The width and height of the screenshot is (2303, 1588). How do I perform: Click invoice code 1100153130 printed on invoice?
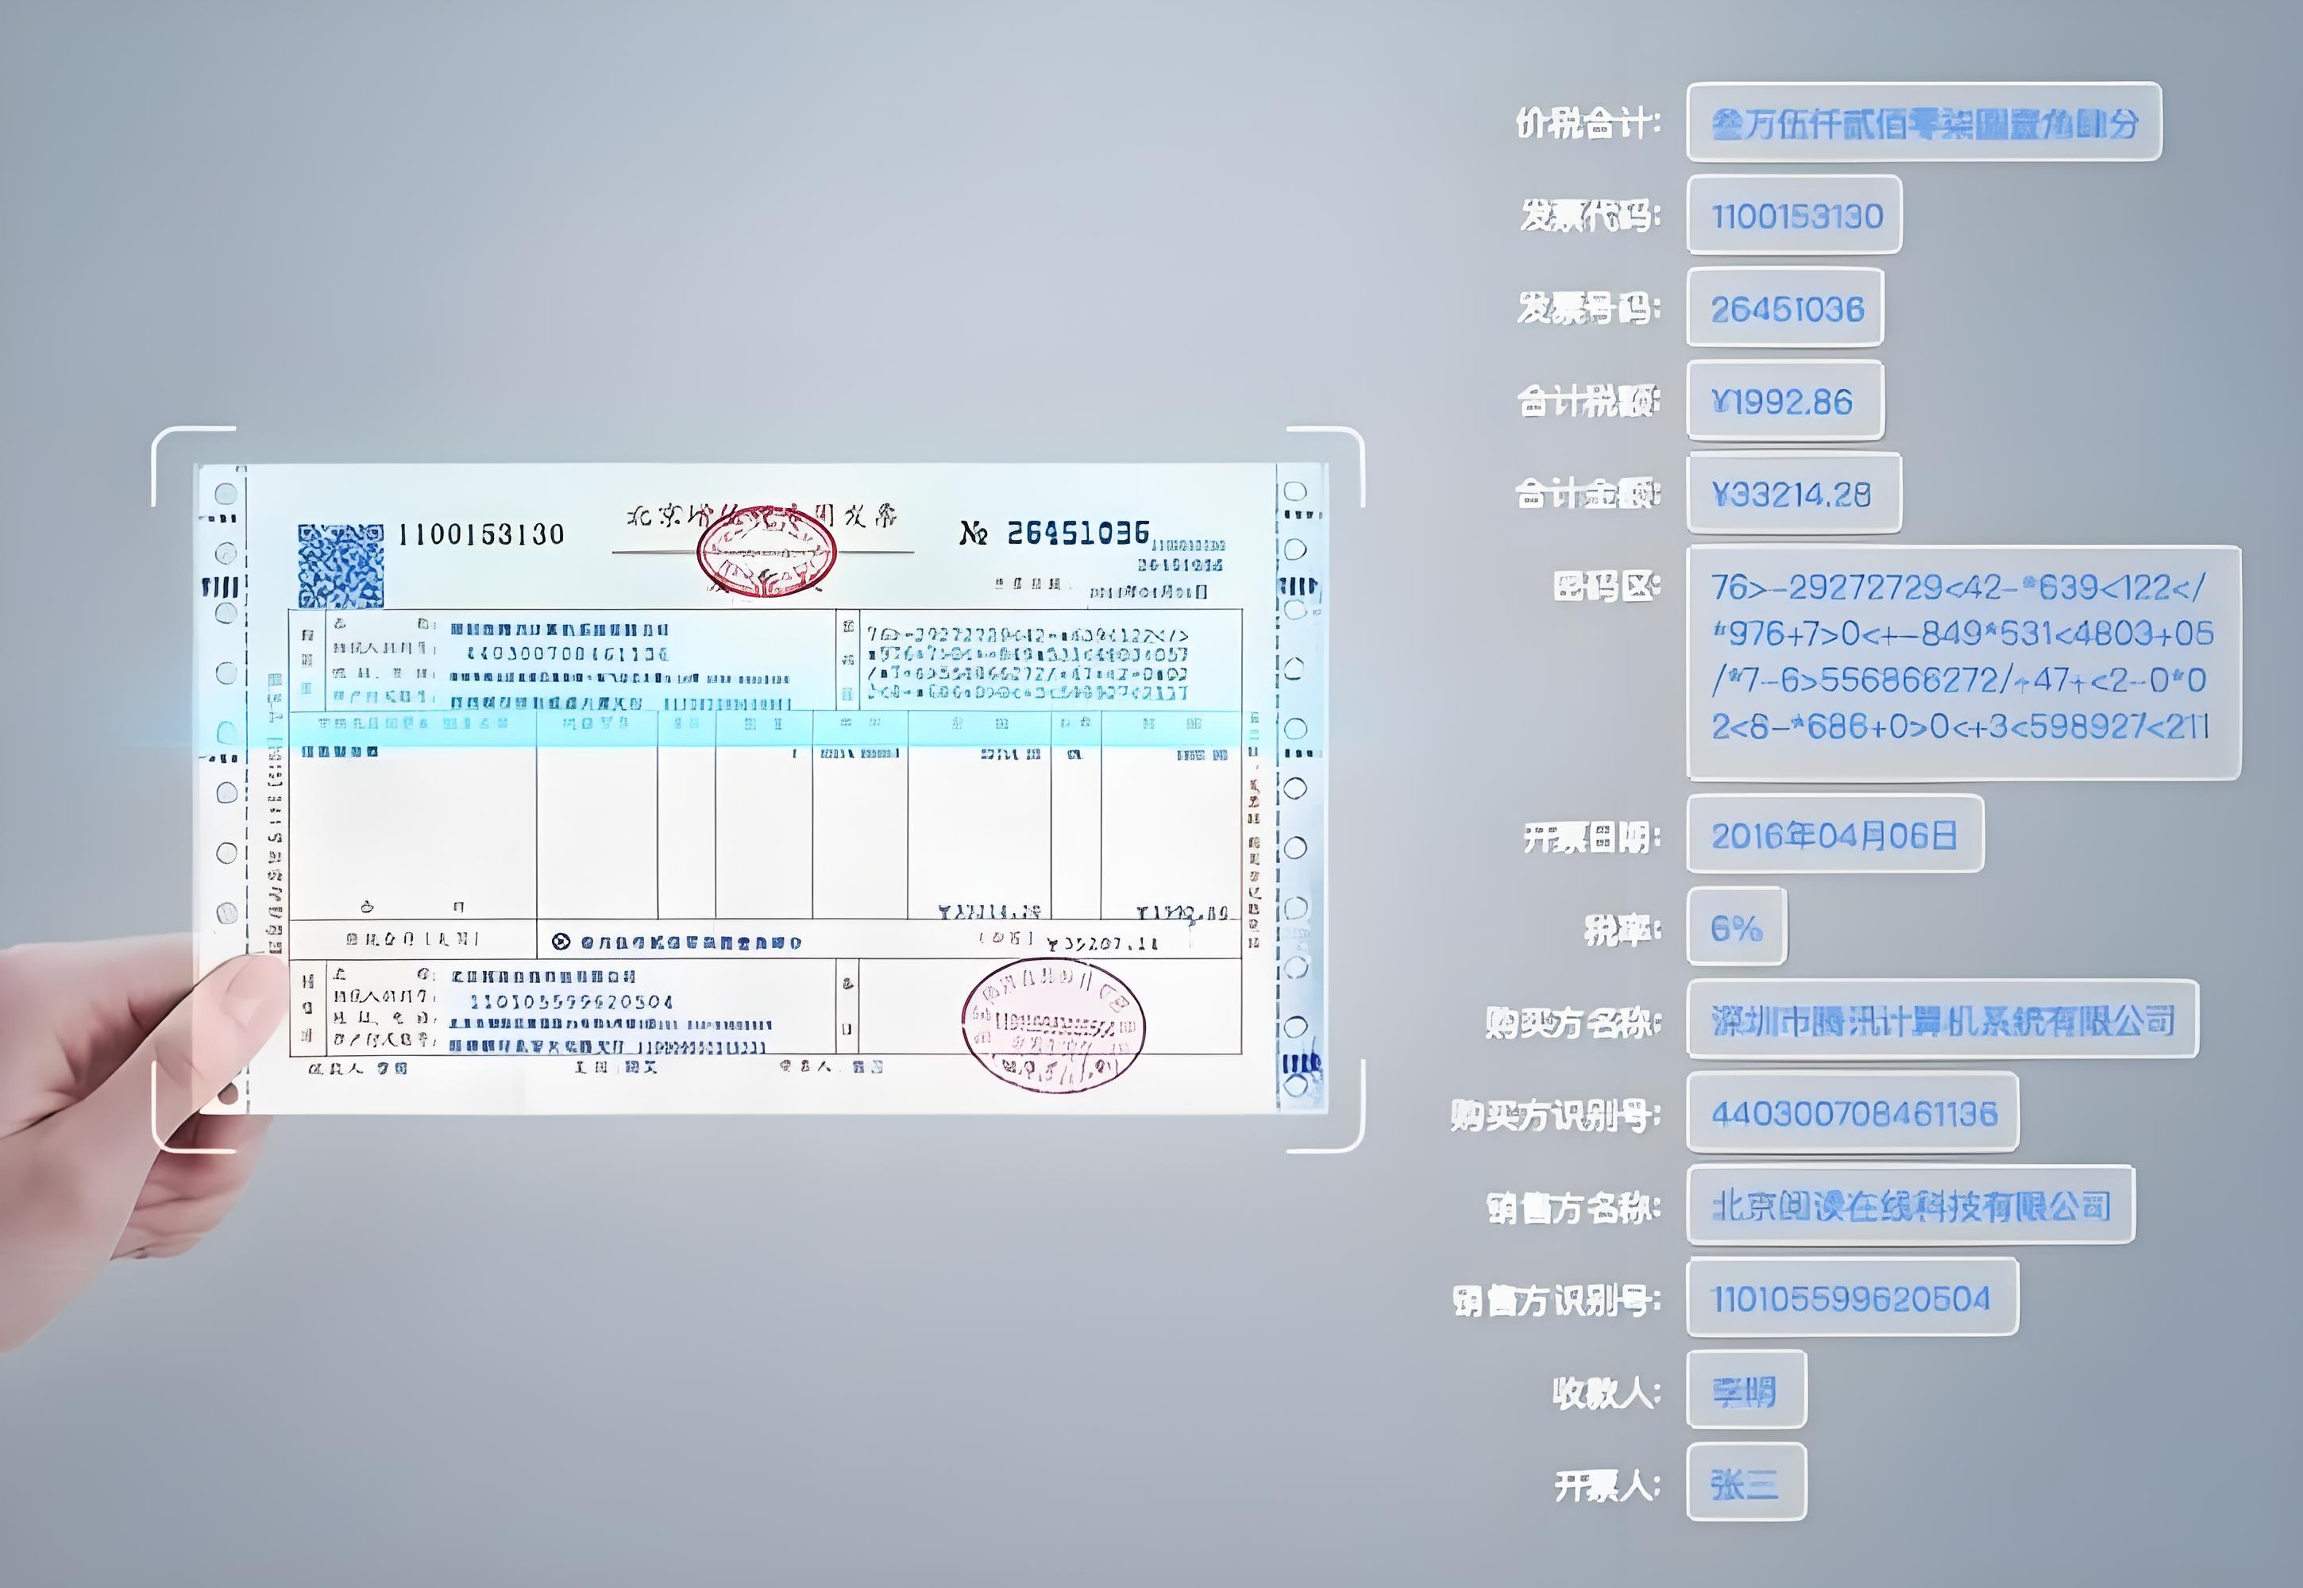click(x=480, y=534)
